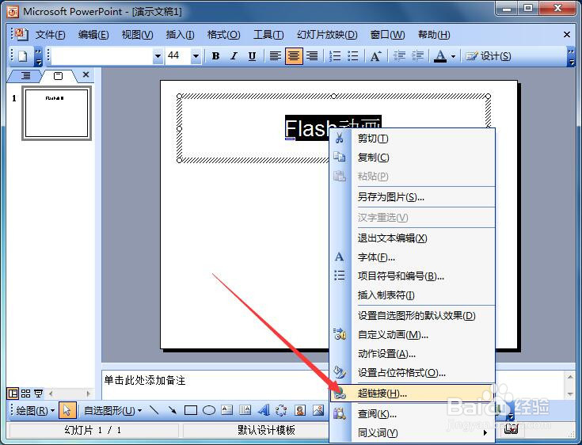
Task: Choose 查阅(K)... from context menu
Action: pyautogui.click(x=413, y=414)
